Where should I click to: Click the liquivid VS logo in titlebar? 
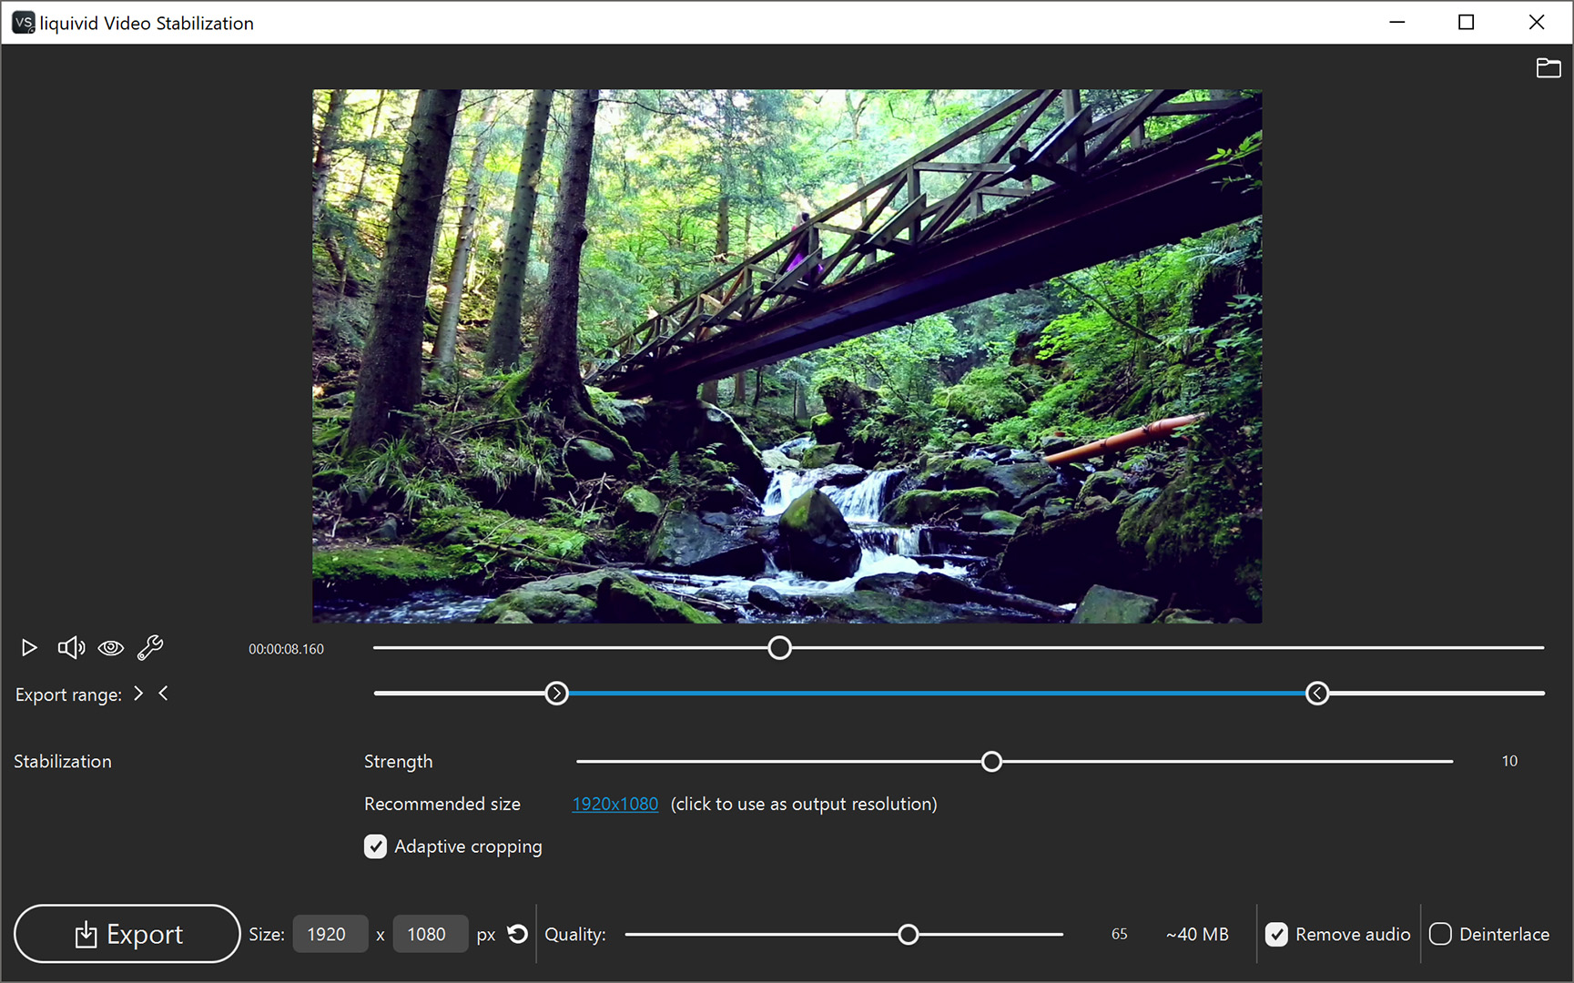coord(23,22)
